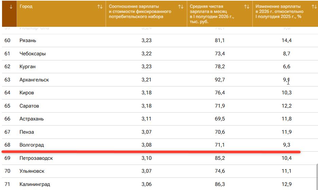Click rank number 60

(x=7, y=40)
